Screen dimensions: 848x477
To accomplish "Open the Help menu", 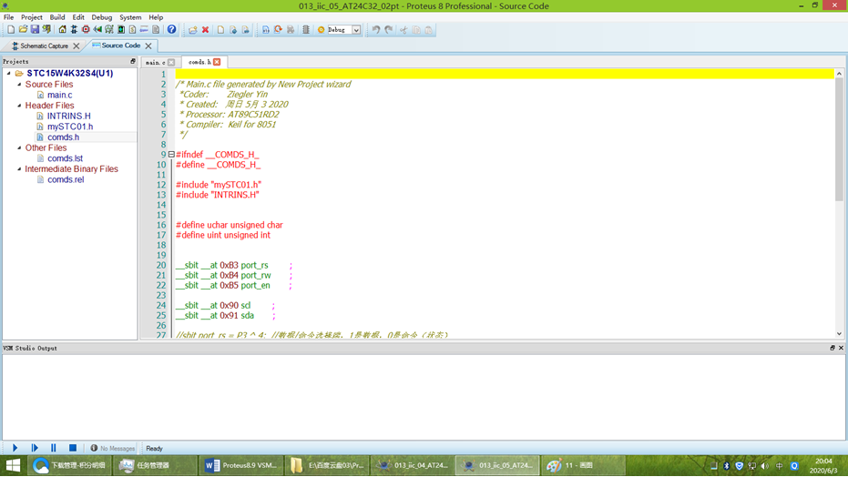I will [156, 17].
